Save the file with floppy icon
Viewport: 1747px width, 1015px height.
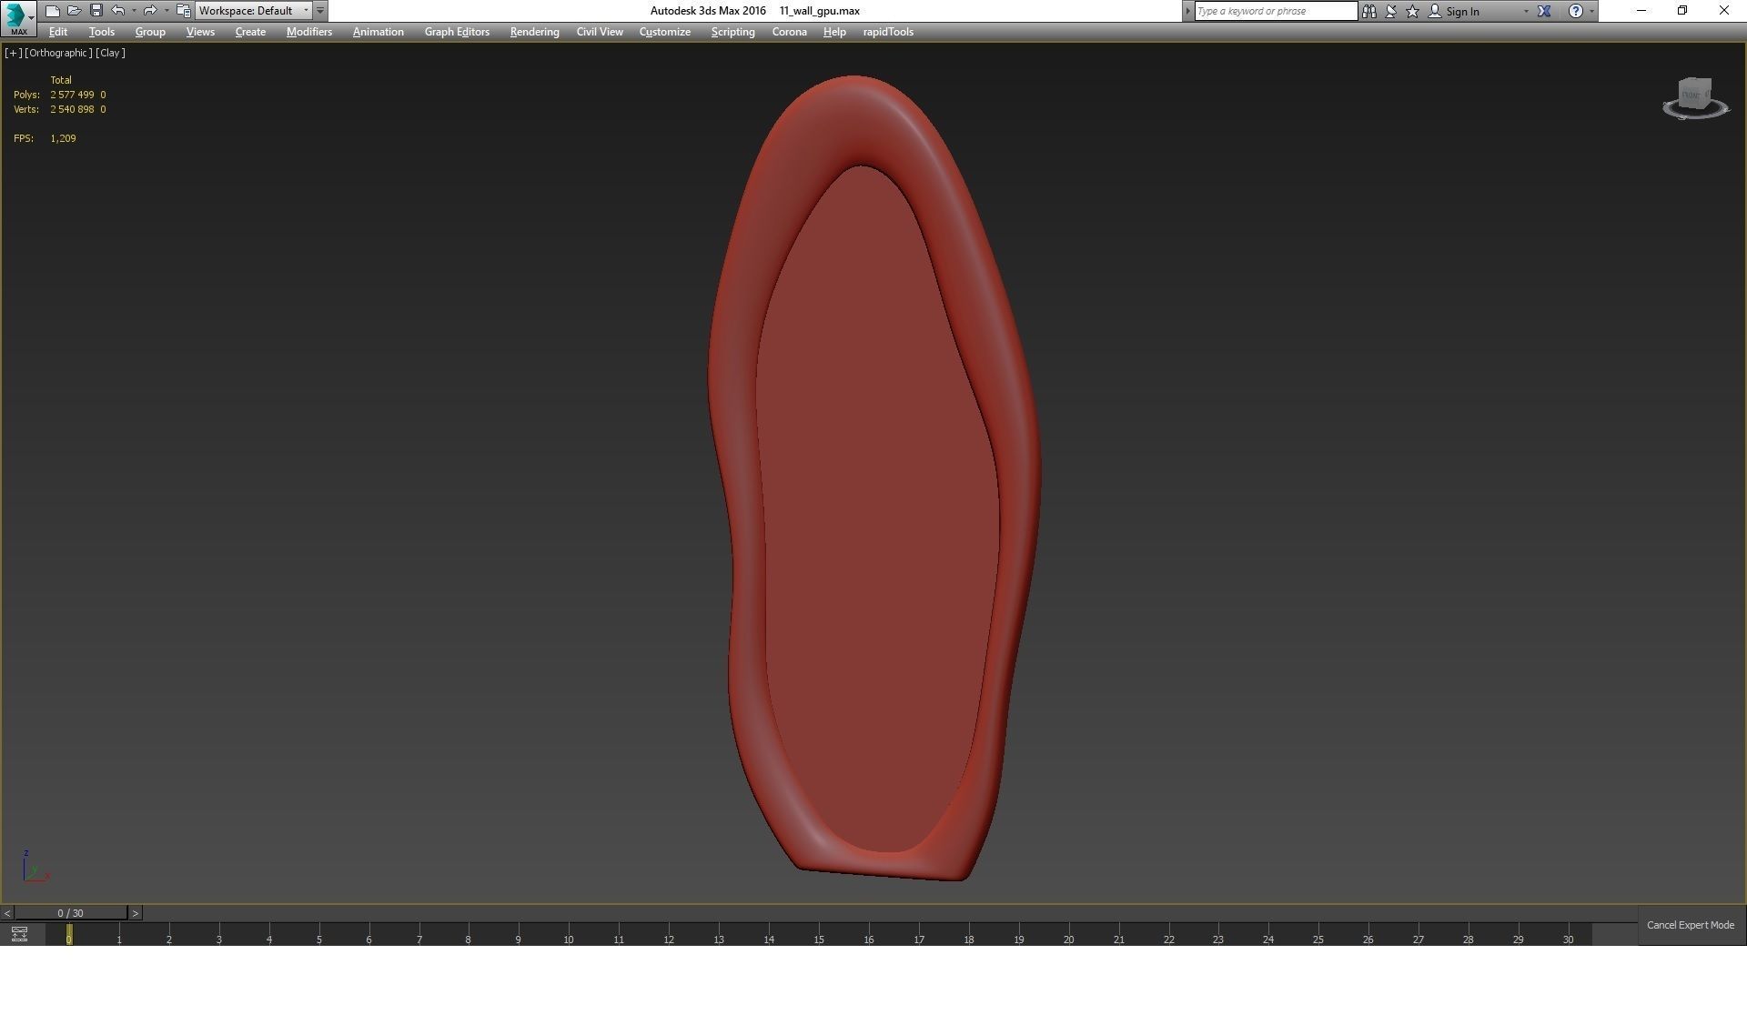point(96,11)
